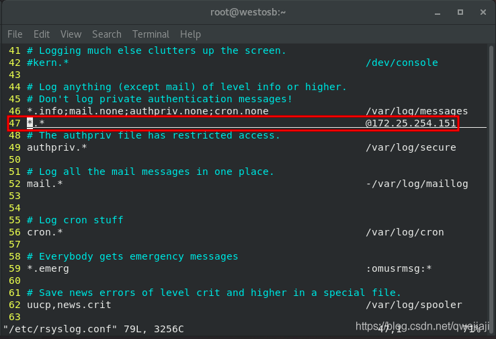The height and width of the screenshot is (339, 496).
Task: Click the -/var/log/maillog path
Action: [417, 184]
